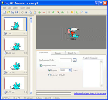
Task: Click the magnifier preview icon
Action: point(81,12)
